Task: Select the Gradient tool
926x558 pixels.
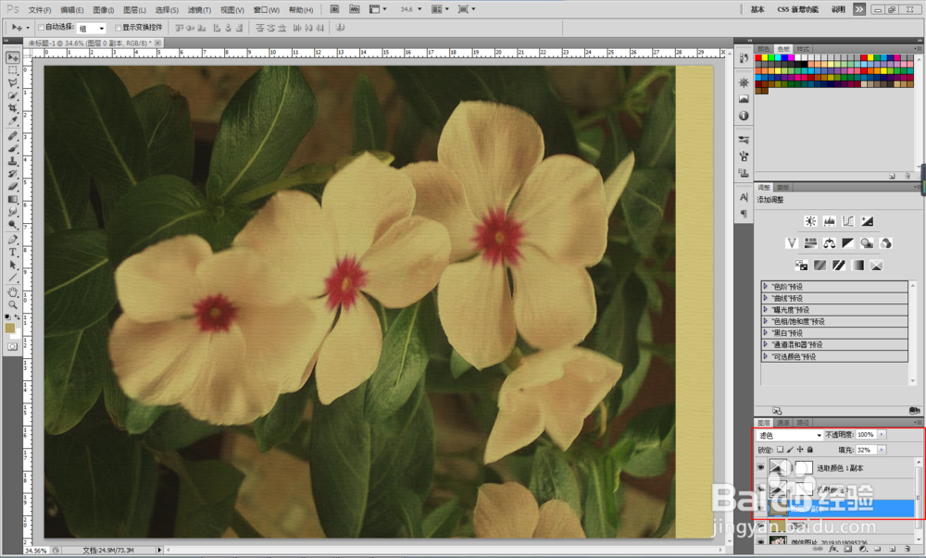Action: [x=13, y=199]
